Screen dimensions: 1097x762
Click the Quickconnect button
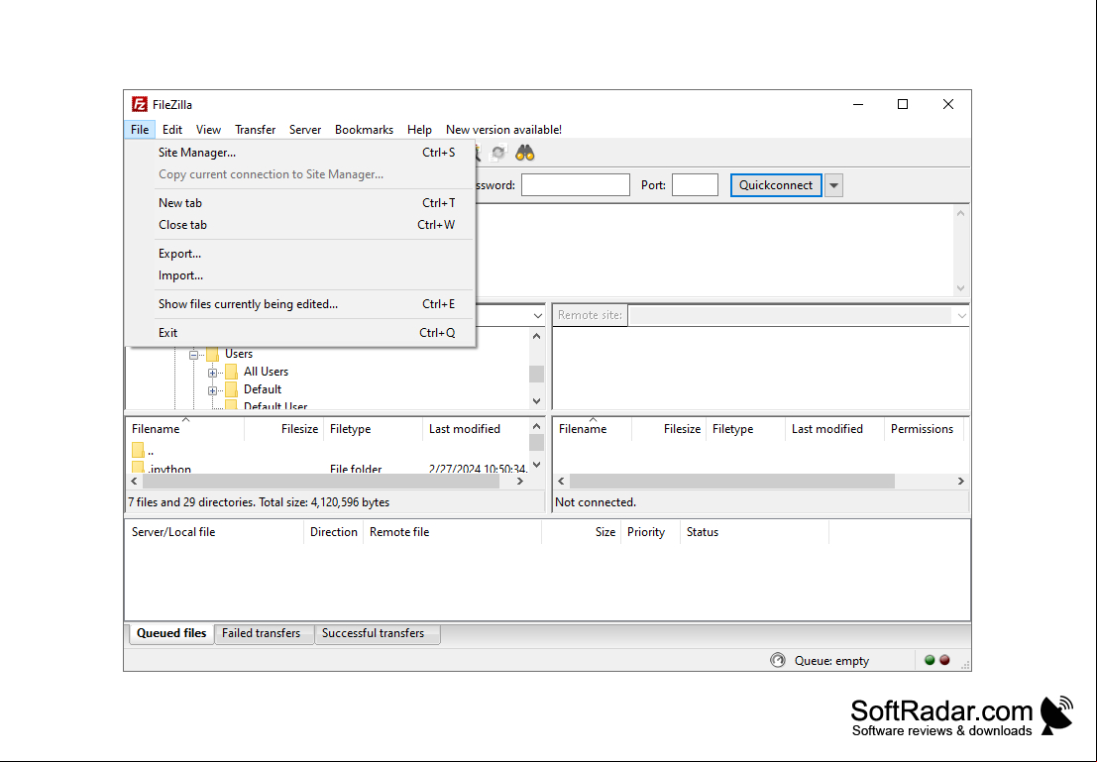click(776, 184)
